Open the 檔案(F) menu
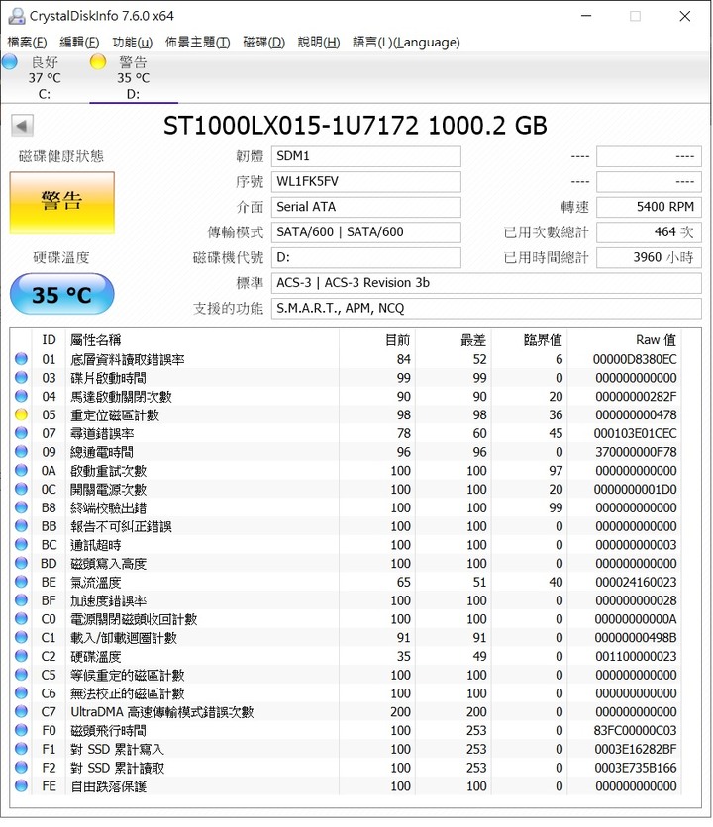Viewport: 713px width, 827px height. [27, 43]
